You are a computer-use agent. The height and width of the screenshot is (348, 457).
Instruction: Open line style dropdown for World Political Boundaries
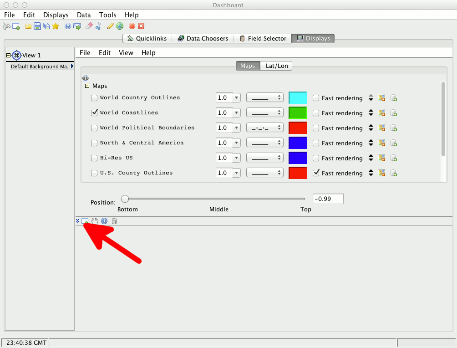tap(264, 128)
